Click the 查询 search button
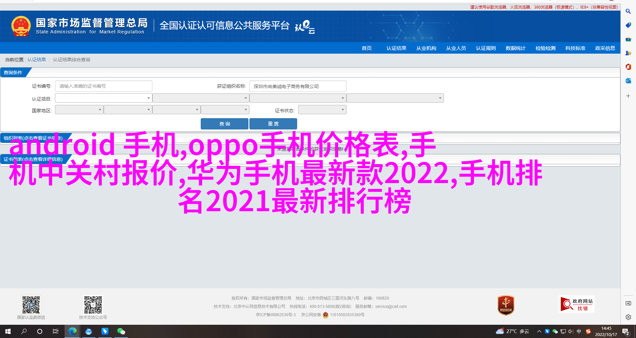The image size is (636, 338). tap(224, 124)
